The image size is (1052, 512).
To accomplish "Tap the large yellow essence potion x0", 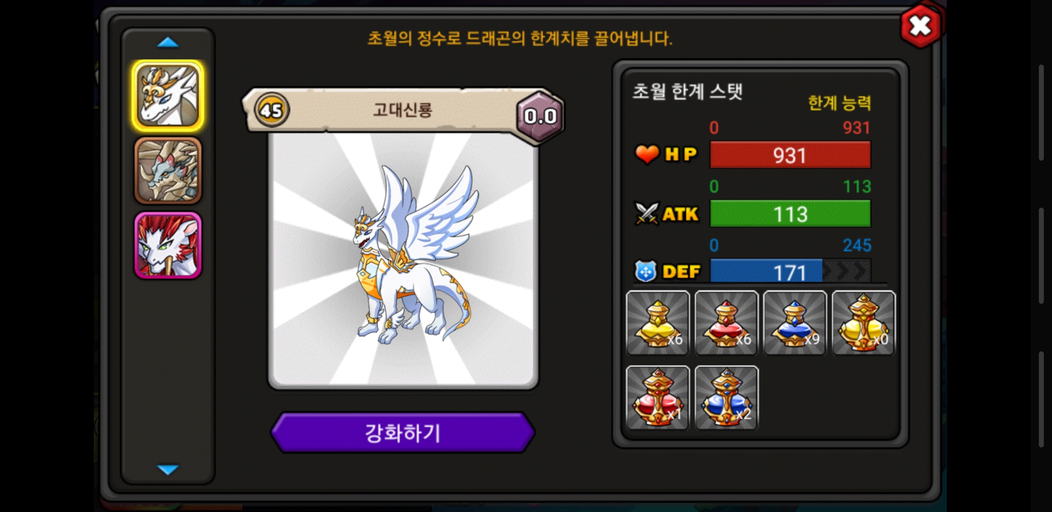I will [x=864, y=323].
